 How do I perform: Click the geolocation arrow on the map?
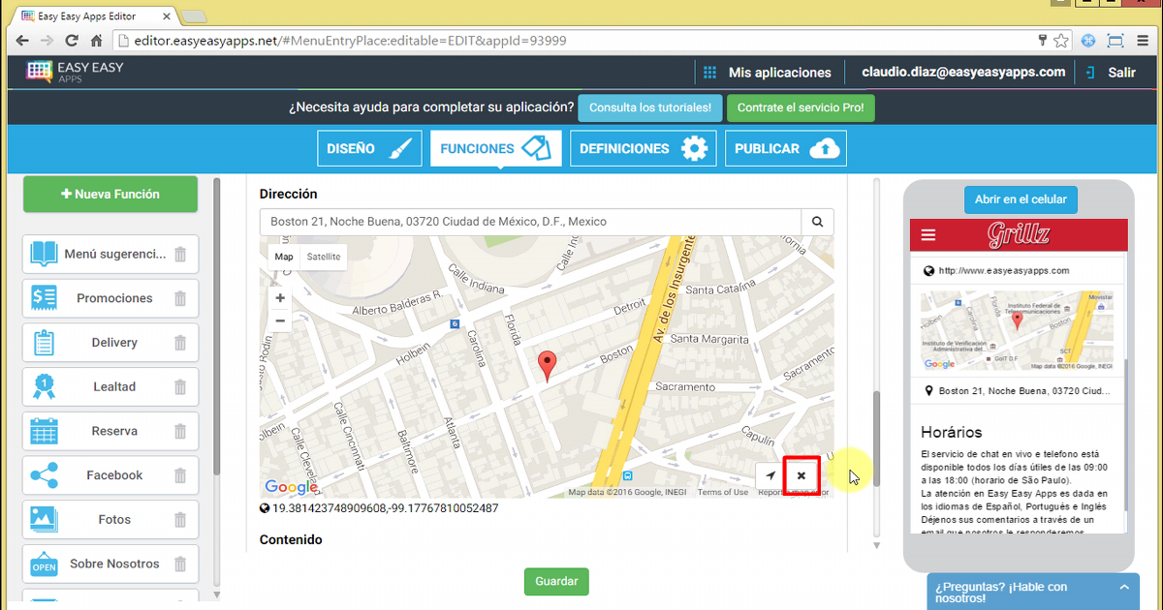tap(770, 475)
